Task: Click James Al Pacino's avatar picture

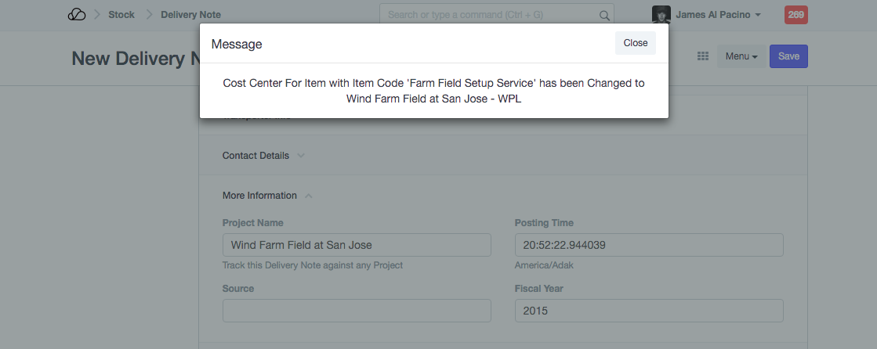Action: 661,15
